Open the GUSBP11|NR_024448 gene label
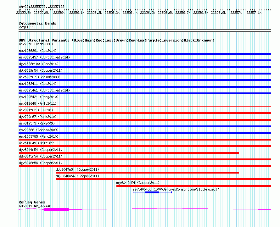The width and height of the screenshot is (280, 227). coord(35,206)
